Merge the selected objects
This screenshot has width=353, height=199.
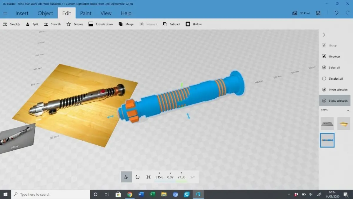click(x=126, y=24)
